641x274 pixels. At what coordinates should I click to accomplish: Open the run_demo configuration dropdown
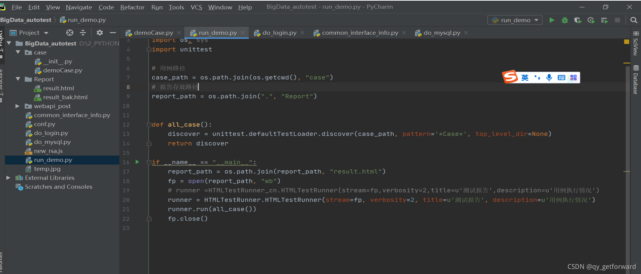pos(515,20)
